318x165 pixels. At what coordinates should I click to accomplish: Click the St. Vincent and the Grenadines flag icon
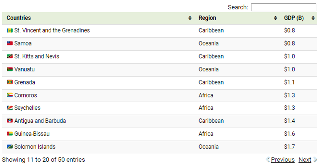pos(10,31)
